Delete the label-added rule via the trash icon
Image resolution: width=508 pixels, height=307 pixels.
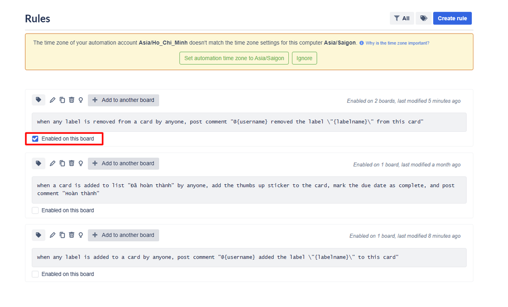click(72, 235)
